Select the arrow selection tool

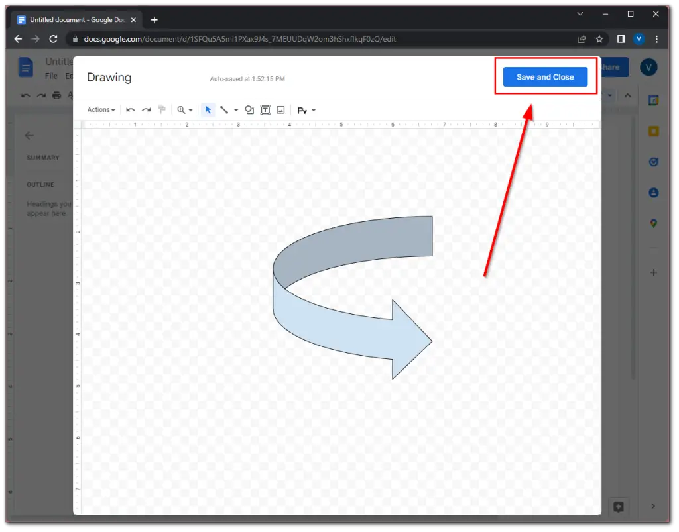208,109
